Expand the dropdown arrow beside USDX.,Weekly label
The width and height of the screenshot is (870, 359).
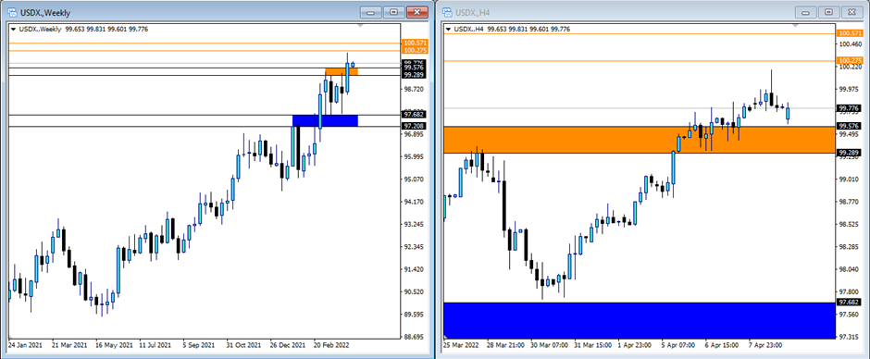click(14, 30)
